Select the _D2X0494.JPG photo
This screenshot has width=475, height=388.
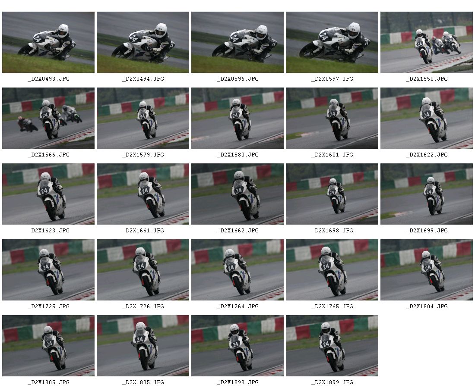[143, 42]
